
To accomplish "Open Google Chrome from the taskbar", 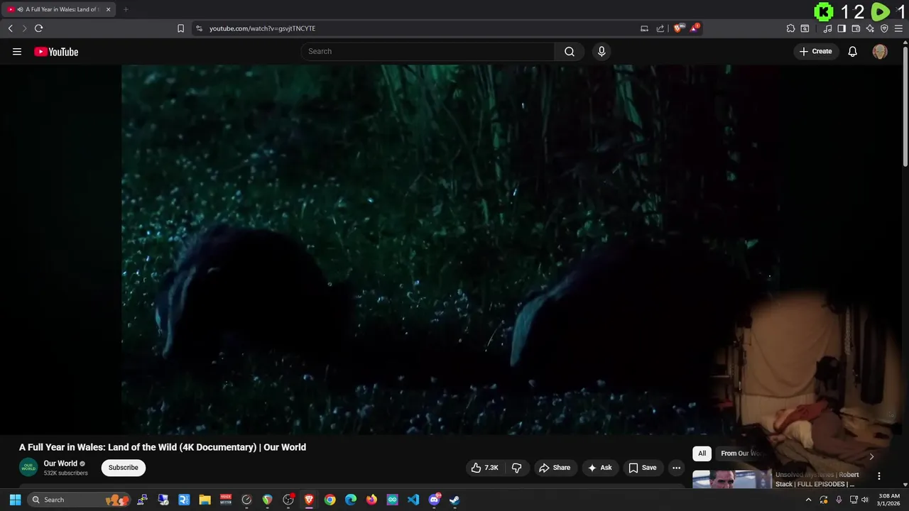I will (330, 500).
